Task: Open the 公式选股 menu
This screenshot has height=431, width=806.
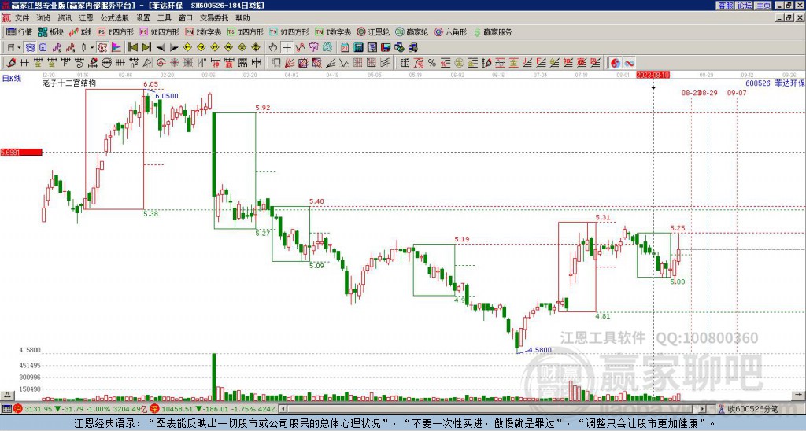Action: tap(114, 18)
